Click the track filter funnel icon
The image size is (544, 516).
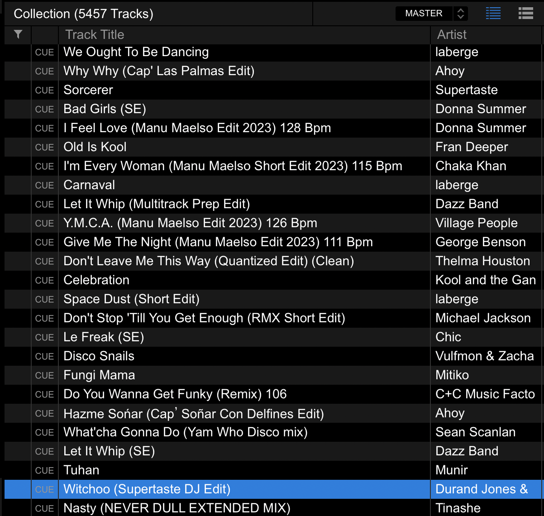point(18,34)
